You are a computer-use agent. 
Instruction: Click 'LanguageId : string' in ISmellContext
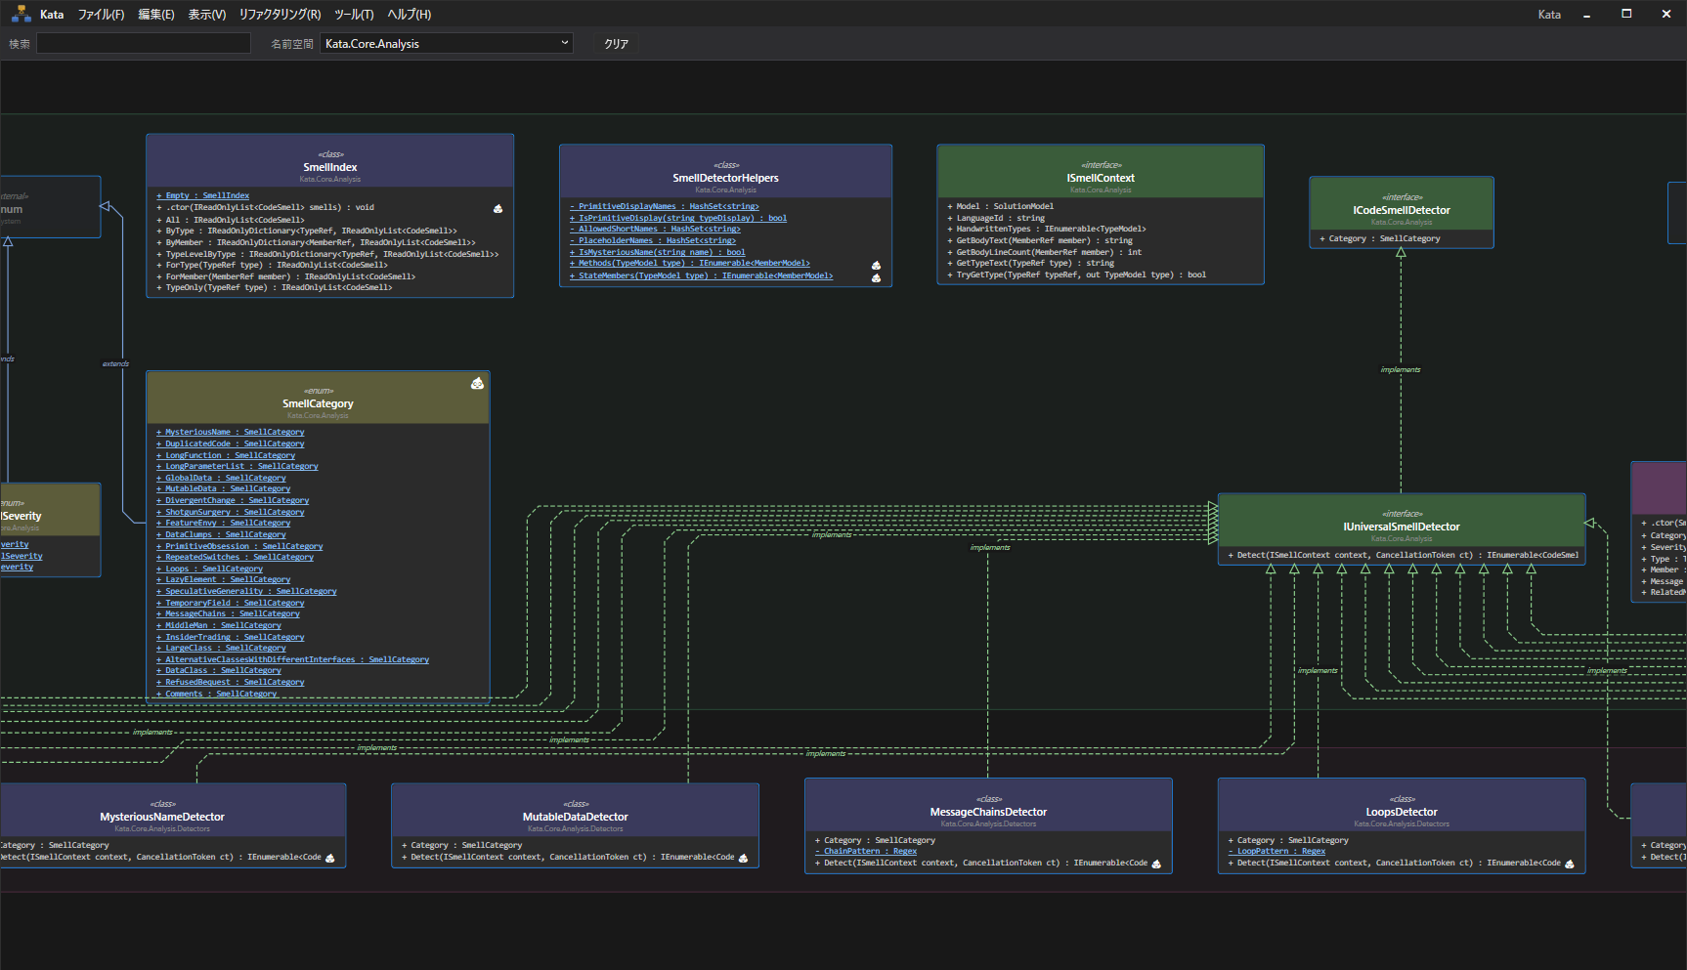(x=996, y=218)
